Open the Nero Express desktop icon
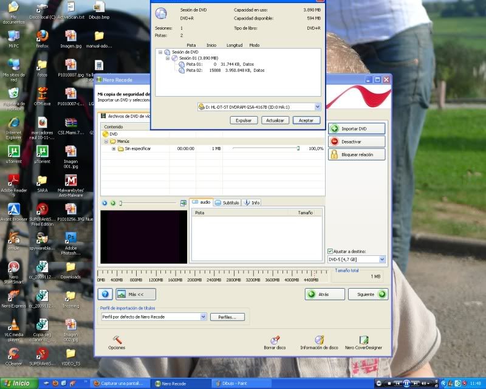 coord(13,300)
